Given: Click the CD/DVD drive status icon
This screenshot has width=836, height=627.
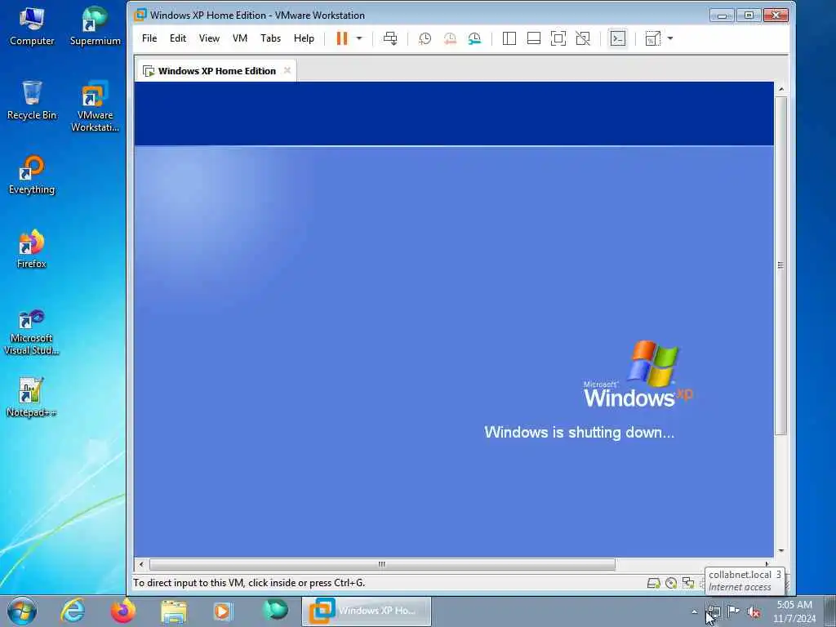Looking at the screenshot, I should 671,583.
